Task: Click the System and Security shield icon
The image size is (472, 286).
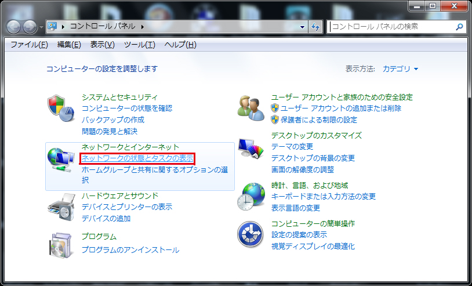Action: (x=61, y=108)
